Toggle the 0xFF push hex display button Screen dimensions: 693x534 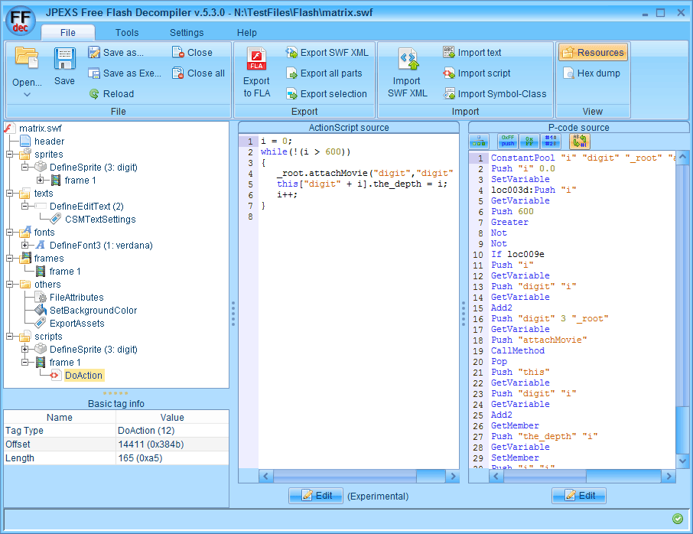(507, 142)
